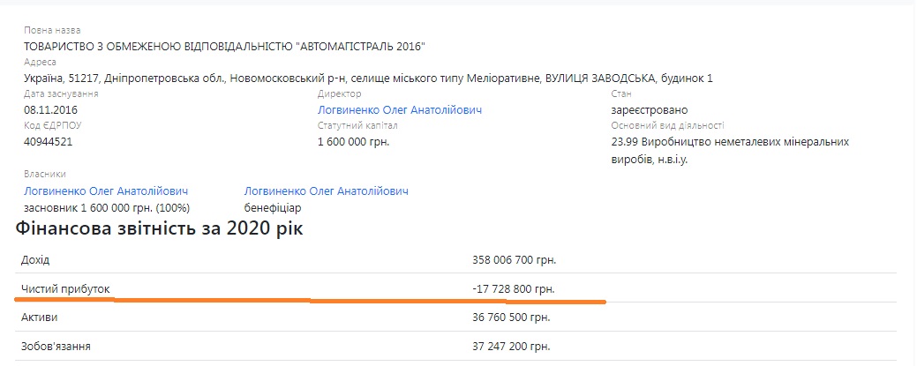Click the company address text
Image resolution: width=917 pixels, height=366 pixels.
click(x=368, y=78)
